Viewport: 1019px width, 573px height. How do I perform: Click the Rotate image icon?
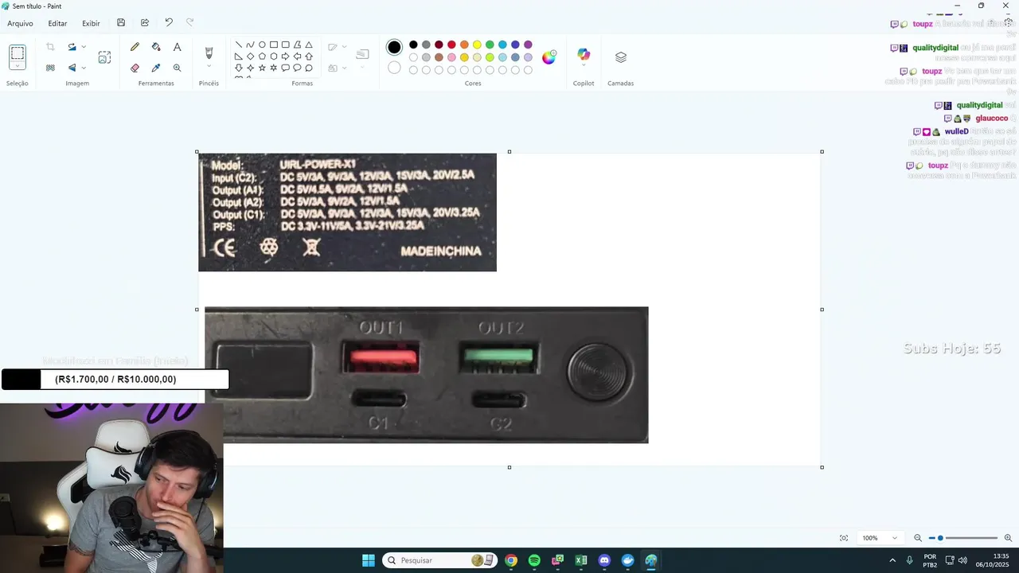[72, 47]
